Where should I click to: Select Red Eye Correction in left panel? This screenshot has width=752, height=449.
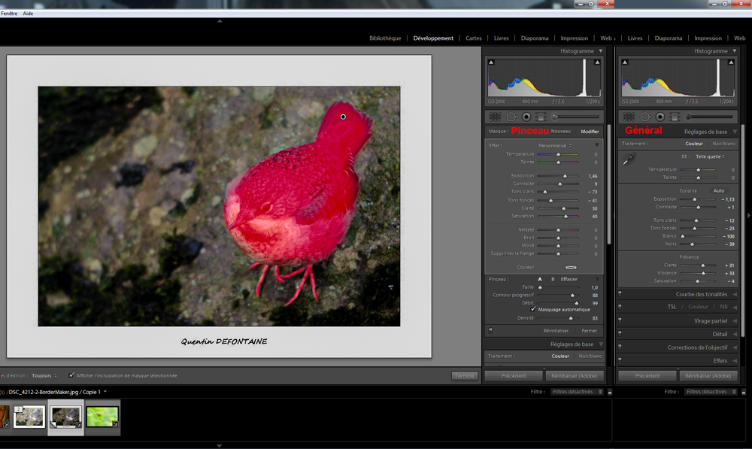click(526, 117)
